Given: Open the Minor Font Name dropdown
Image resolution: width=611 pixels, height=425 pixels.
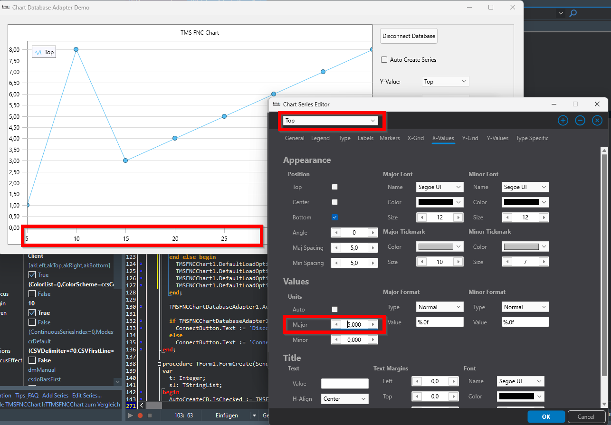Looking at the screenshot, I should [x=525, y=187].
